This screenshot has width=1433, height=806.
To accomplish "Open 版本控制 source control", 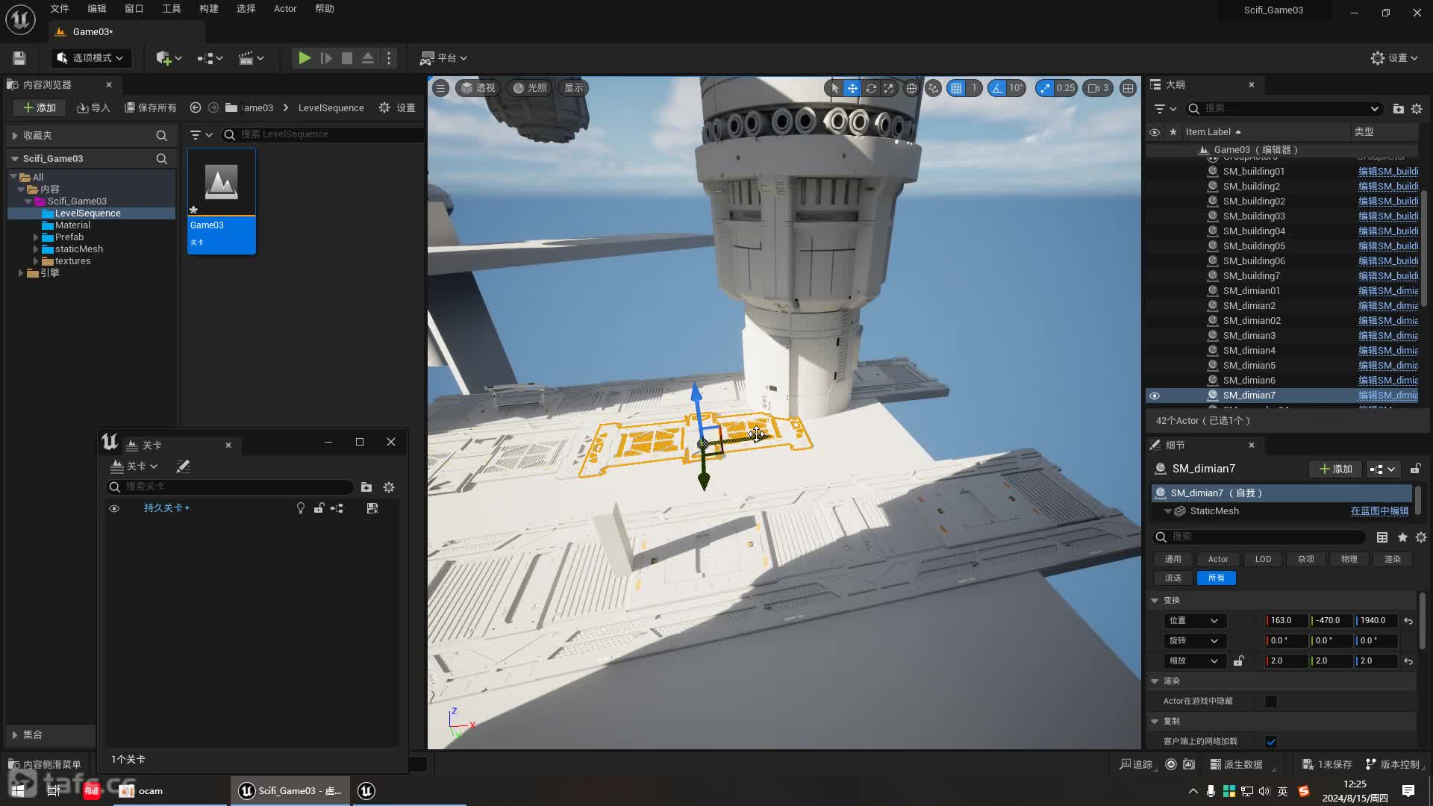I will point(1393,764).
